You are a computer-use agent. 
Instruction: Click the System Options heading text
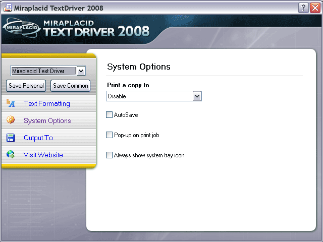tap(139, 67)
